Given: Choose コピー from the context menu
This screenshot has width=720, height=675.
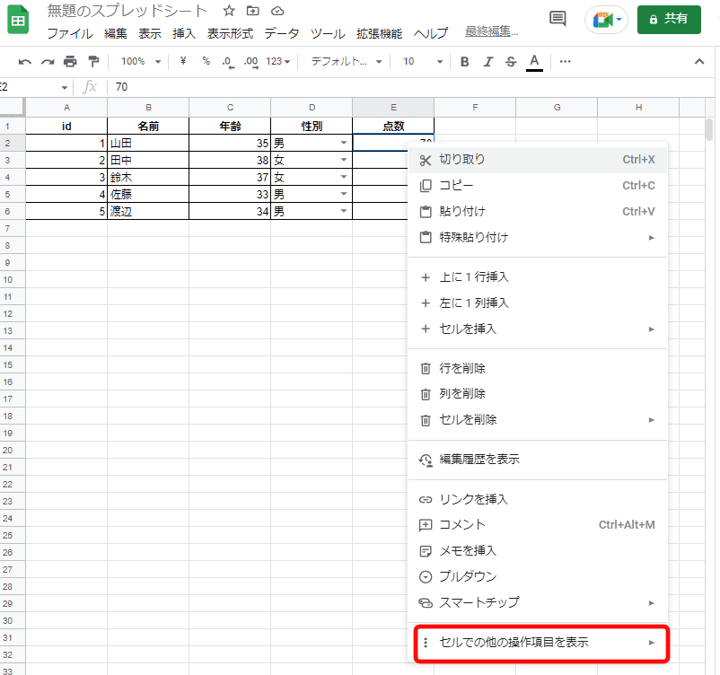Looking at the screenshot, I should [x=456, y=186].
